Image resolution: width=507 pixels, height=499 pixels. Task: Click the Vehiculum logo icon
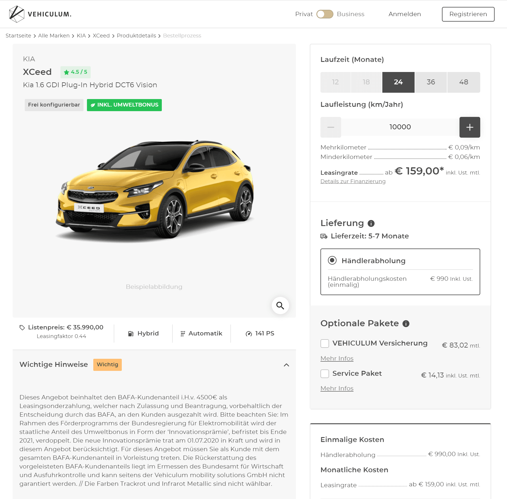(16, 14)
